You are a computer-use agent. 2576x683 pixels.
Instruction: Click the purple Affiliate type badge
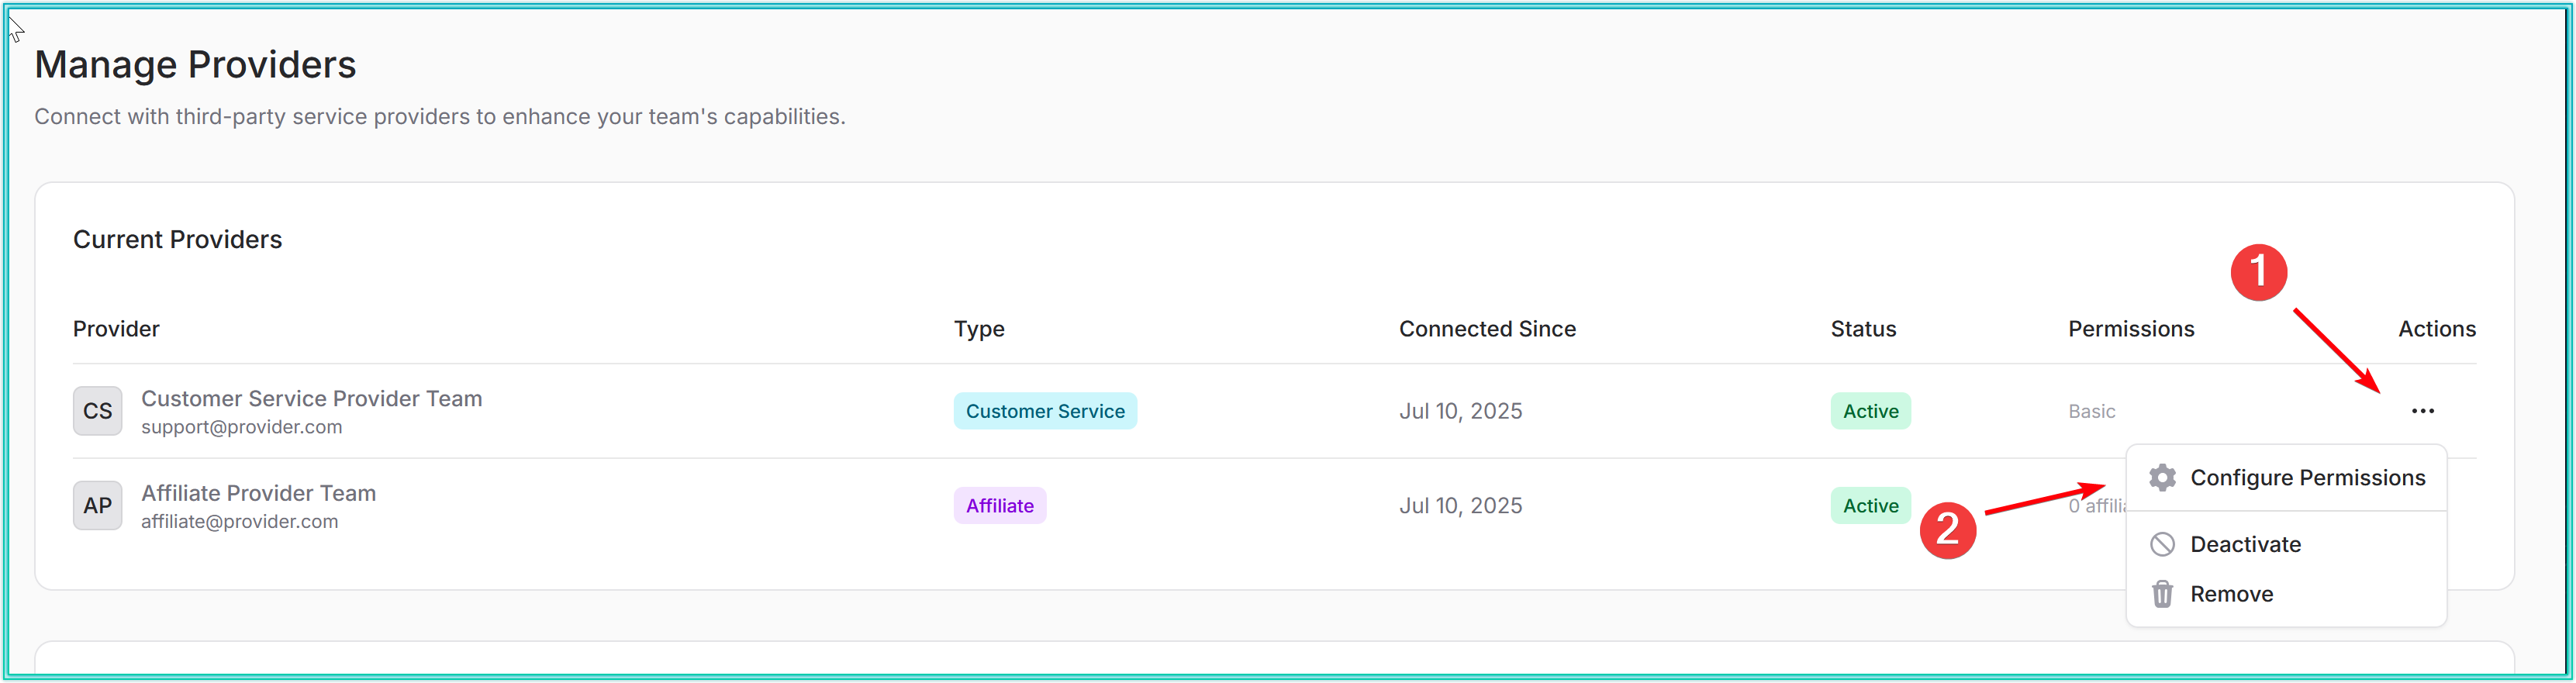coord(999,506)
